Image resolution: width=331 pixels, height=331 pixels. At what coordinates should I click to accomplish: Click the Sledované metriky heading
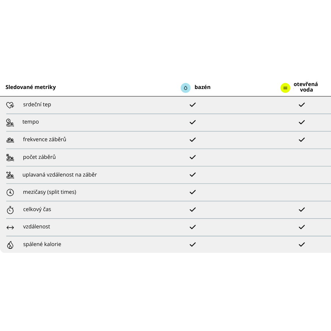[x=31, y=87]
